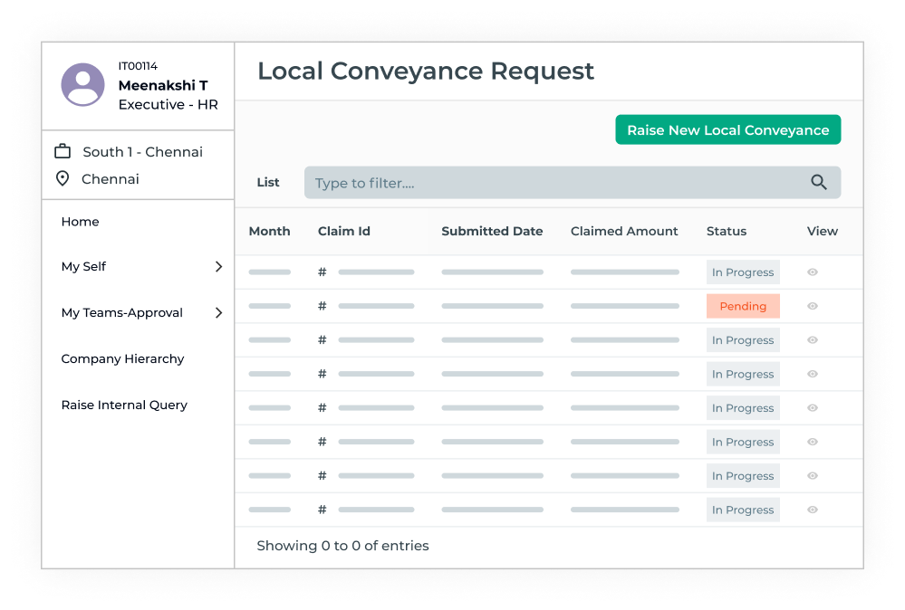Image resolution: width=905 pixels, height=610 pixels.
Task: Click the eye view icon in fifth row
Action: pyautogui.click(x=813, y=408)
